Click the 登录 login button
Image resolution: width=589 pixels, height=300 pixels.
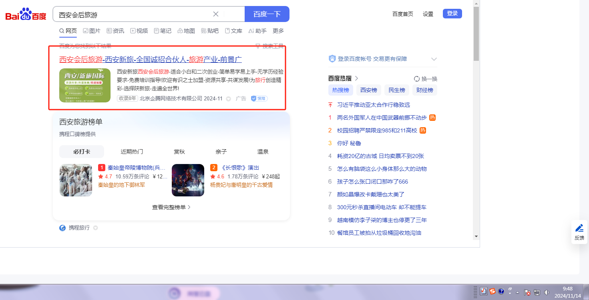coord(452,14)
